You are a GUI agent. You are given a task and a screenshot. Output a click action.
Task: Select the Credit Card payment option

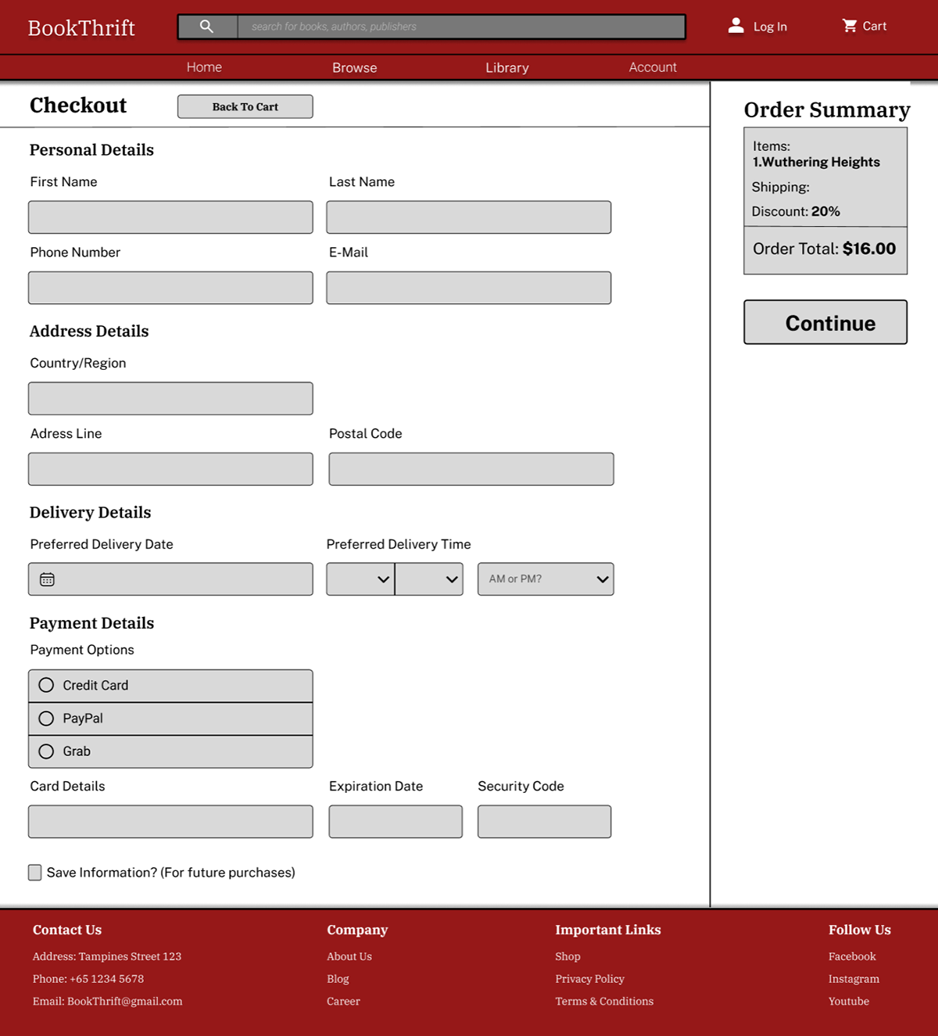47,685
